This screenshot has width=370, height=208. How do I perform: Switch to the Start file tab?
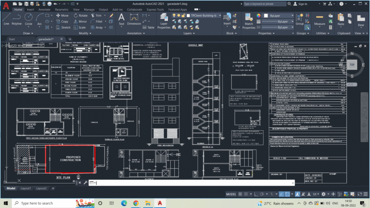(12, 39)
